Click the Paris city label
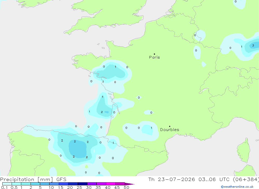 [x=154, y=57]
